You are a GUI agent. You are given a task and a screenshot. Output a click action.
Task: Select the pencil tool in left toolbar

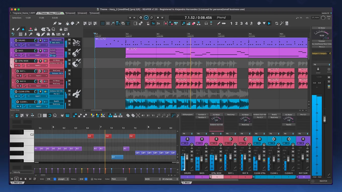[x=18, y=29]
